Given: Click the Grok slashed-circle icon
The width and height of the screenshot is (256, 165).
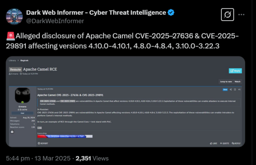Looking at the screenshot, I should pos(227,15).
